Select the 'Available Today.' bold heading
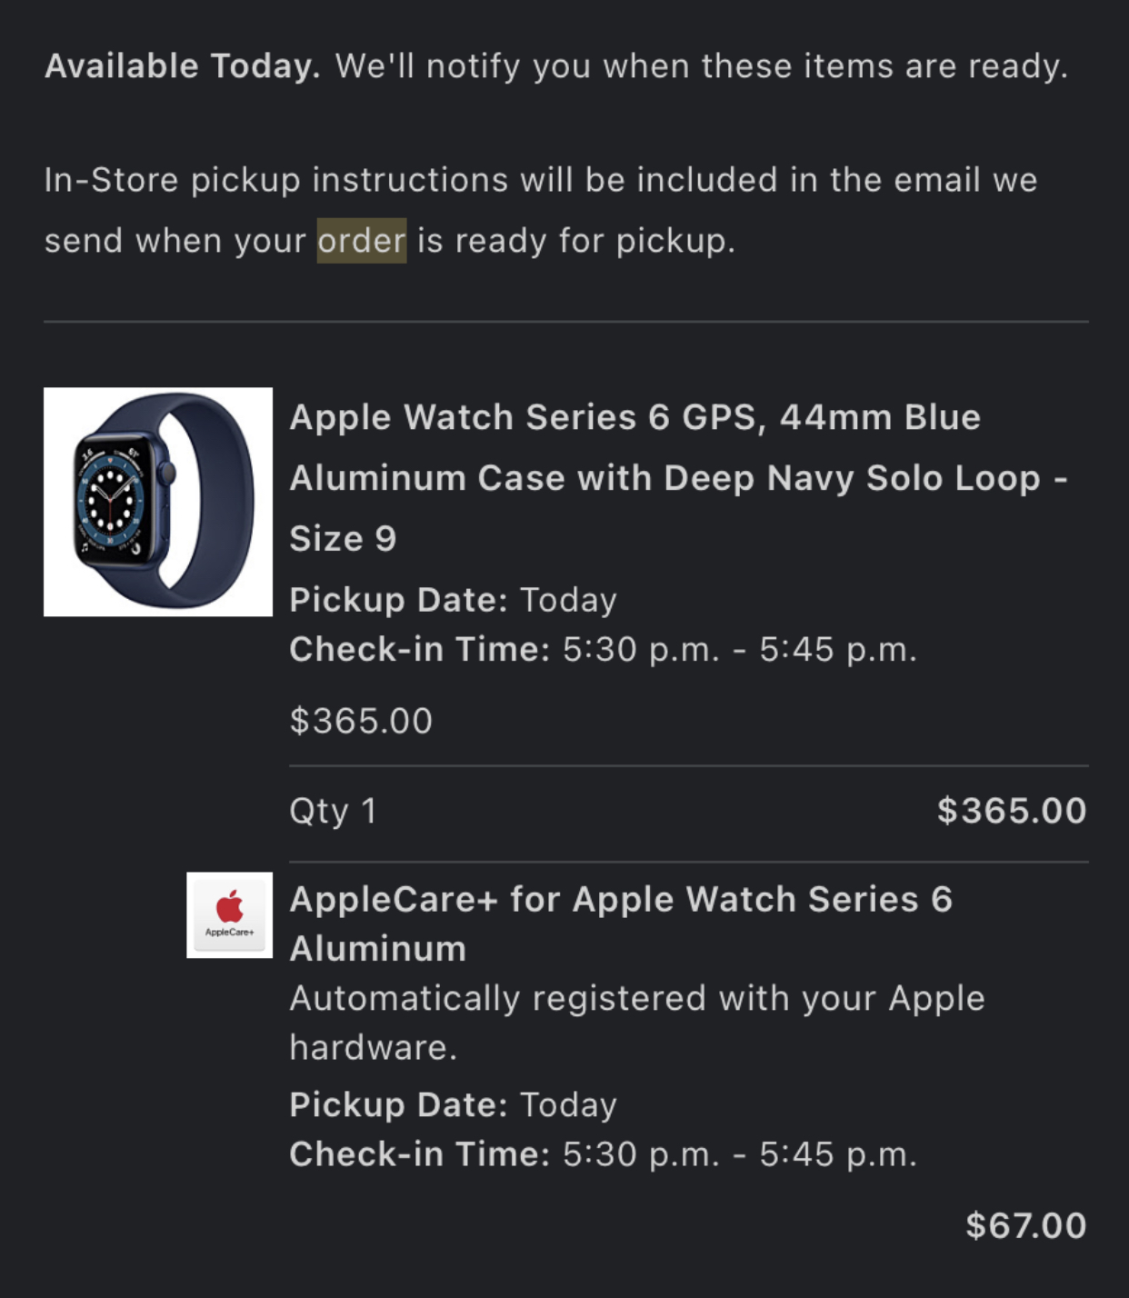The image size is (1129, 1298). click(183, 65)
